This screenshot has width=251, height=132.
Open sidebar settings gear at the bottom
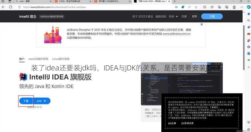[x=249, y=130]
